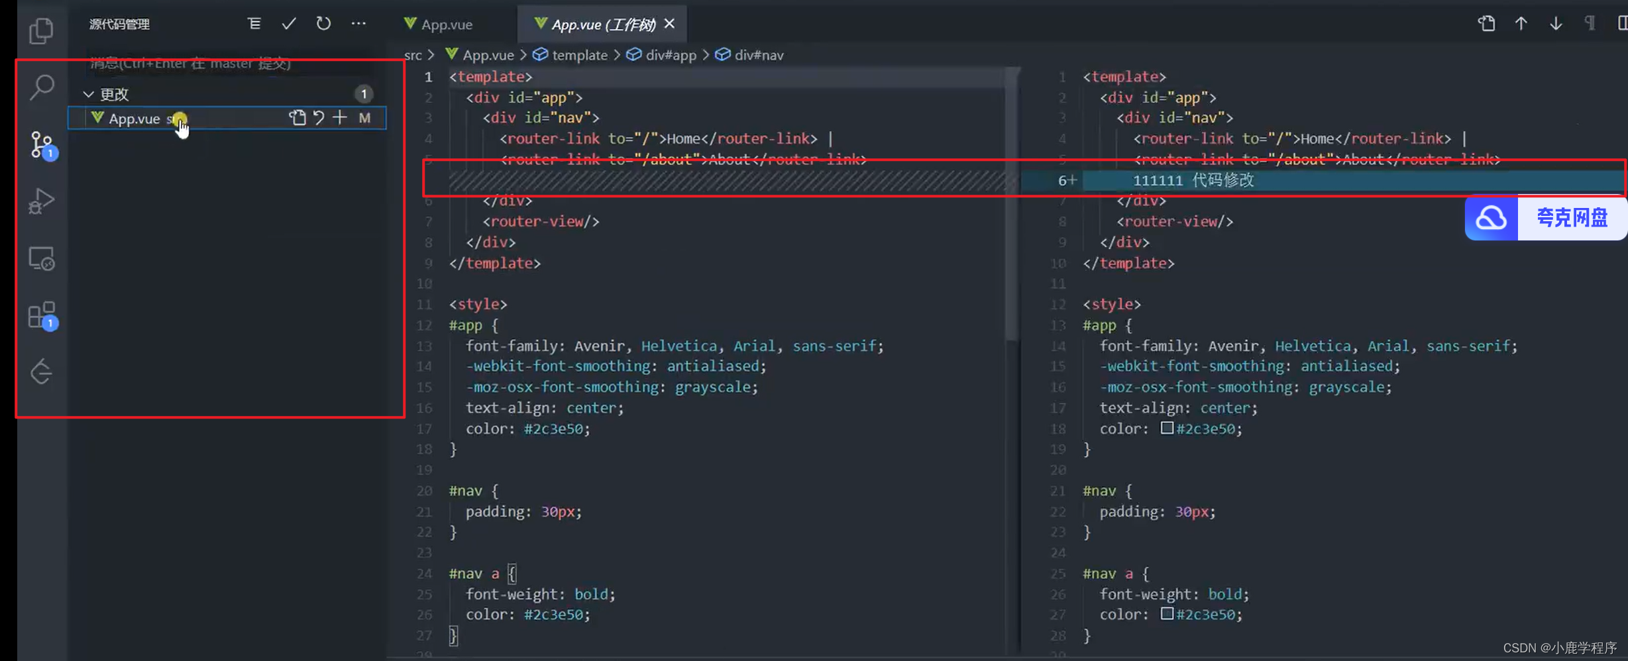
Task: Discard changes on App.vue row
Action: click(319, 118)
